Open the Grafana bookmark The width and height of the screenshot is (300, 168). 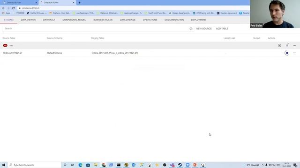tap(60, 13)
